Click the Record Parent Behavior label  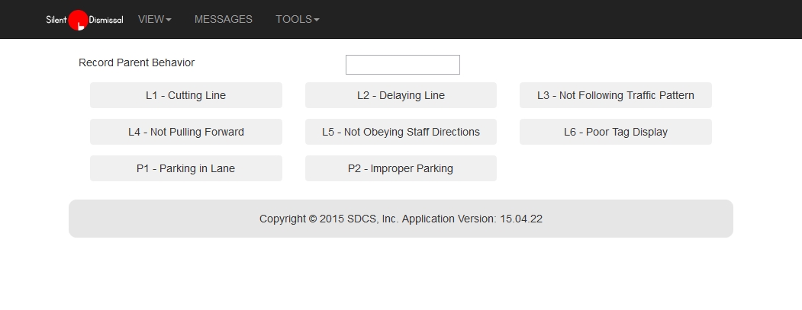pyautogui.click(x=137, y=62)
